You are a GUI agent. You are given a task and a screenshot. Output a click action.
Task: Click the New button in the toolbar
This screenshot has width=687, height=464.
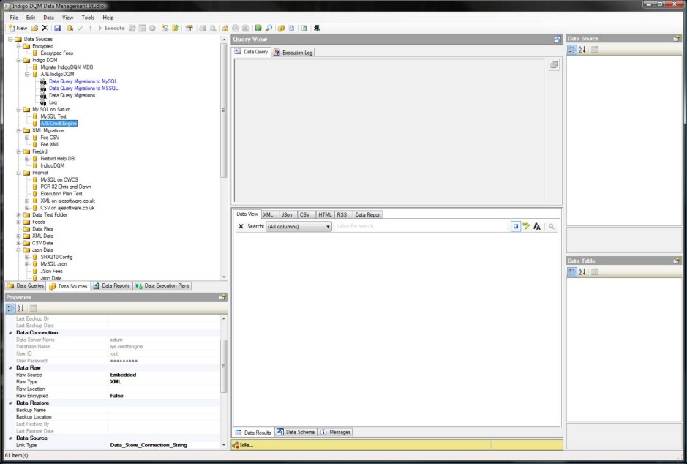point(18,28)
